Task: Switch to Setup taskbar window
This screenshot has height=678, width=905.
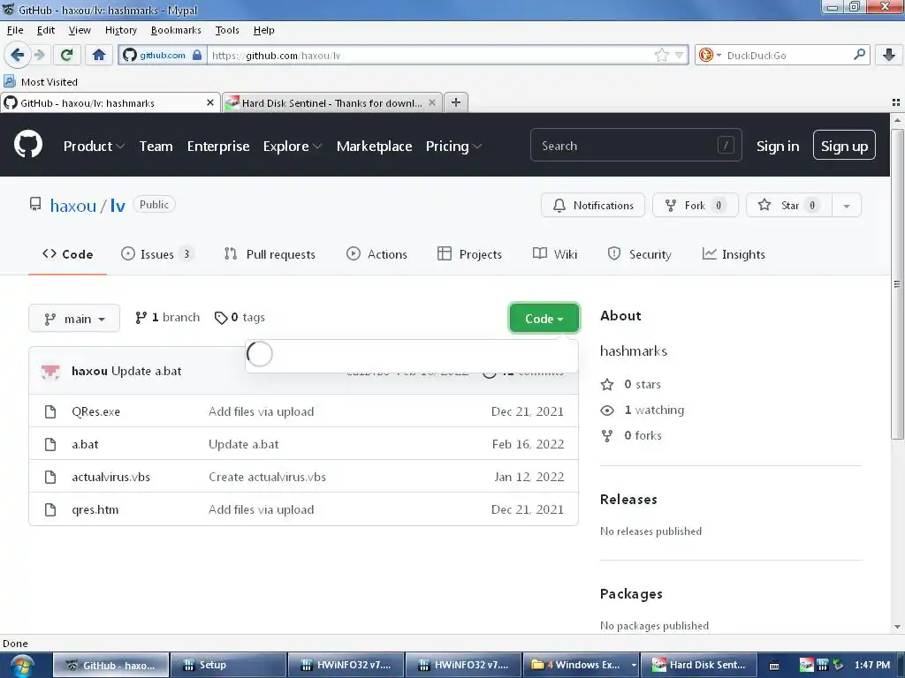Action: pyautogui.click(x=229, y=666)
